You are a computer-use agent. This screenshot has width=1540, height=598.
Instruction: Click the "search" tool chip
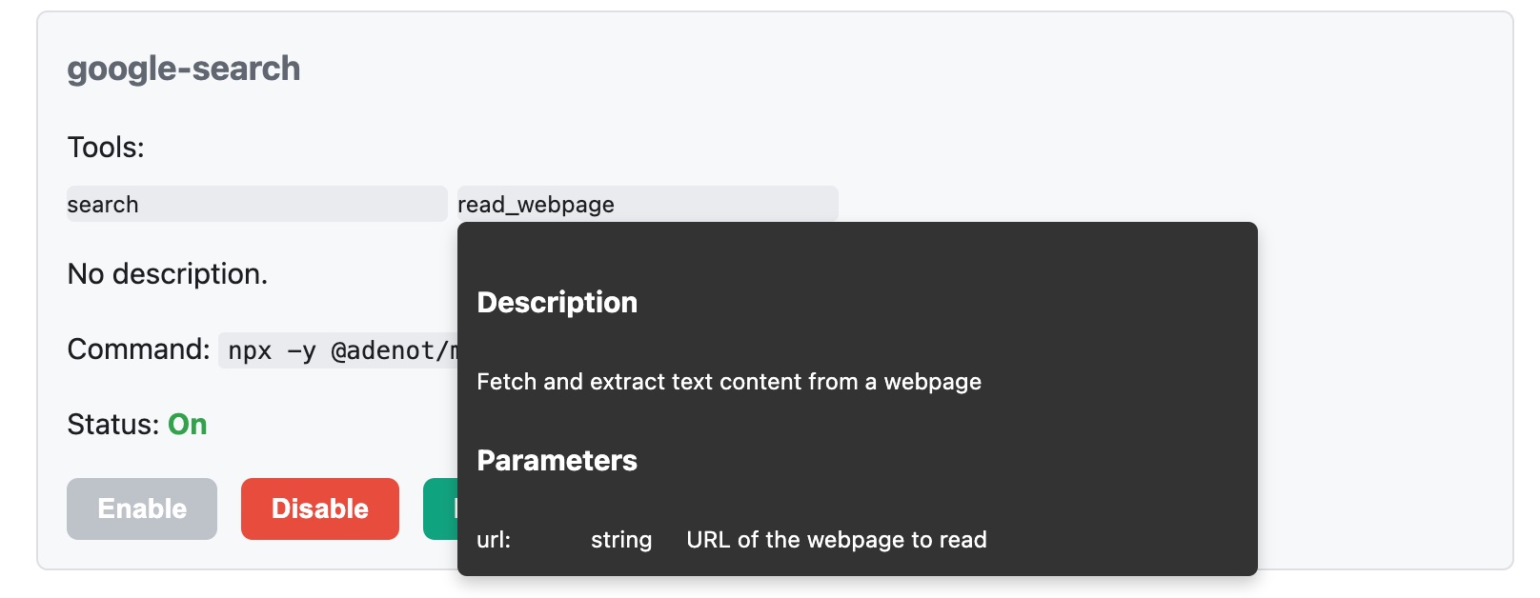256,205
